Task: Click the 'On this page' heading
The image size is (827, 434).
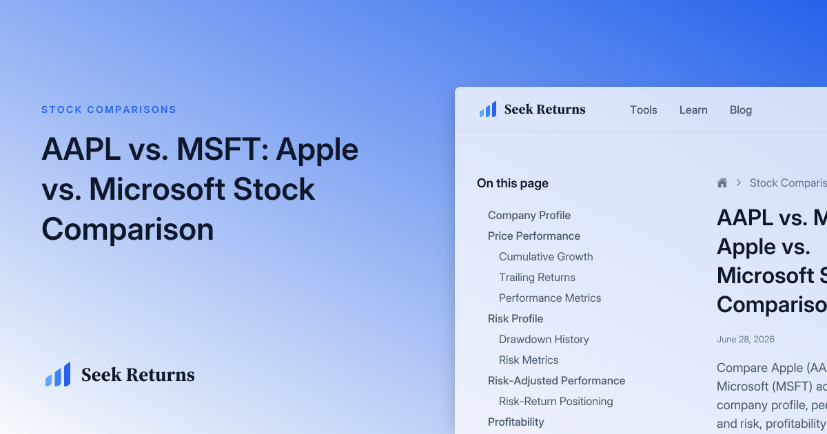Action: pos(513,183)
